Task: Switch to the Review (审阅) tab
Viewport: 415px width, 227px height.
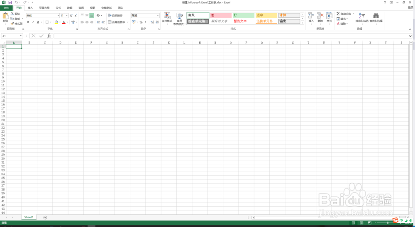Action: tap(81, 8)
